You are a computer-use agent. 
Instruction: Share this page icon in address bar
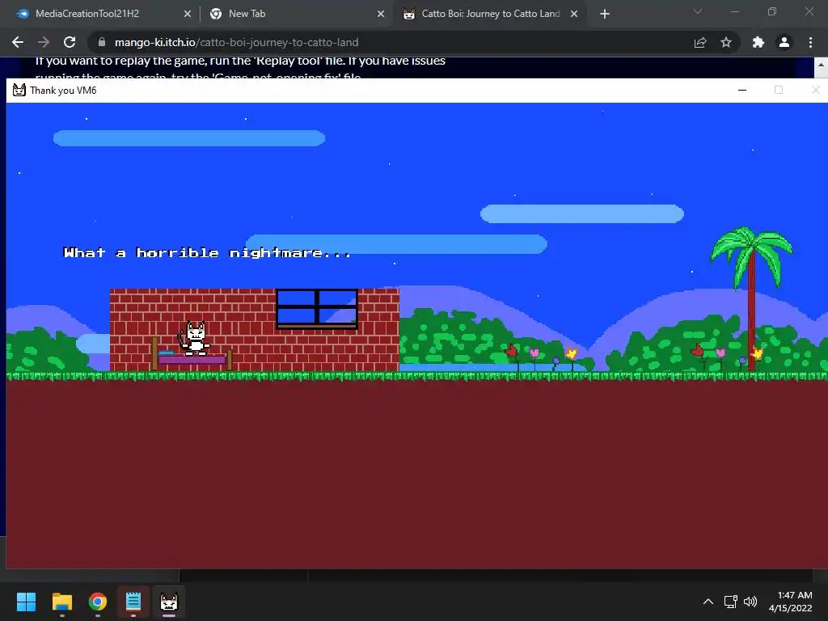(700, 42)
